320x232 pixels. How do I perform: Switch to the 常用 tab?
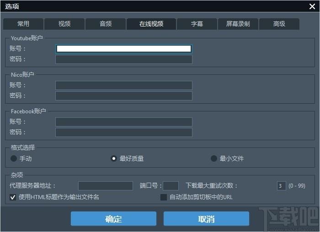click(23, 24)
